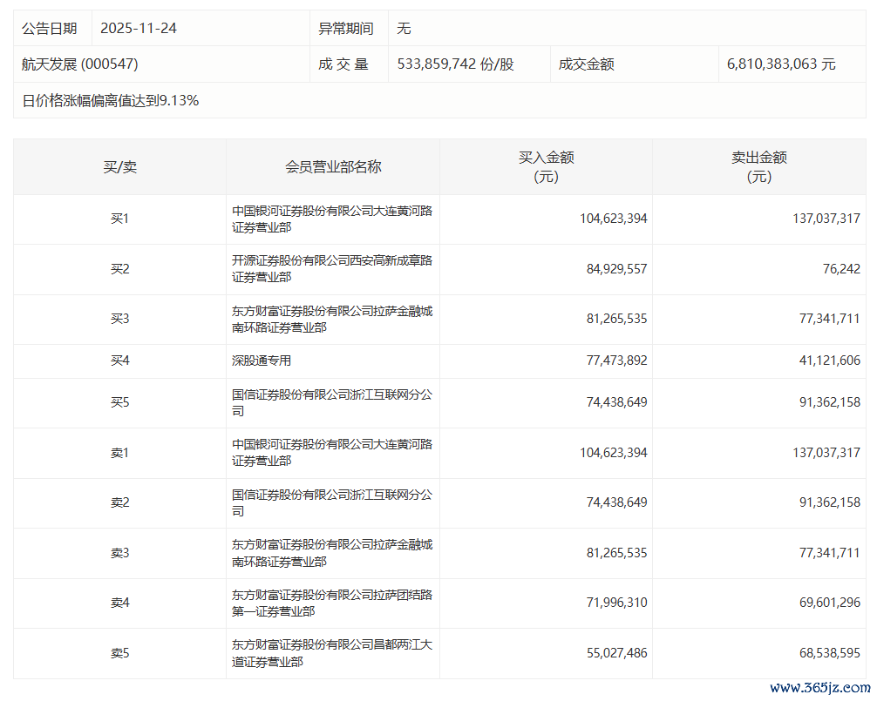Open 东方财富 拉萨团结路第一 branch in 卖4
877x701 pixels.
coord(332,603)
